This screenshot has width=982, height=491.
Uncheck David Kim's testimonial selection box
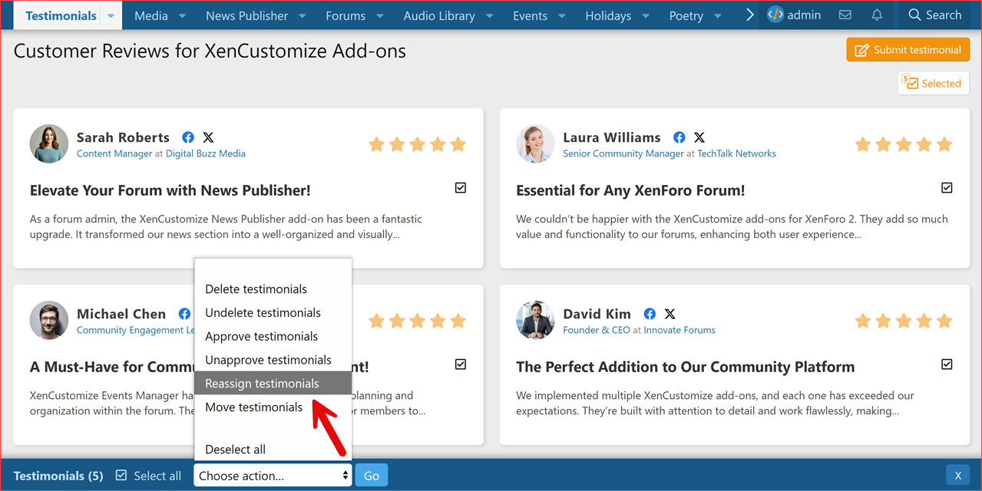point(947,364)
